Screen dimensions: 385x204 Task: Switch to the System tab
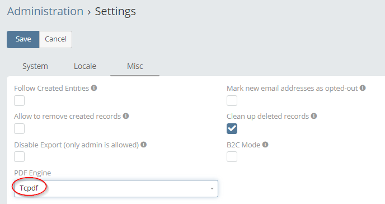[35, 66]
